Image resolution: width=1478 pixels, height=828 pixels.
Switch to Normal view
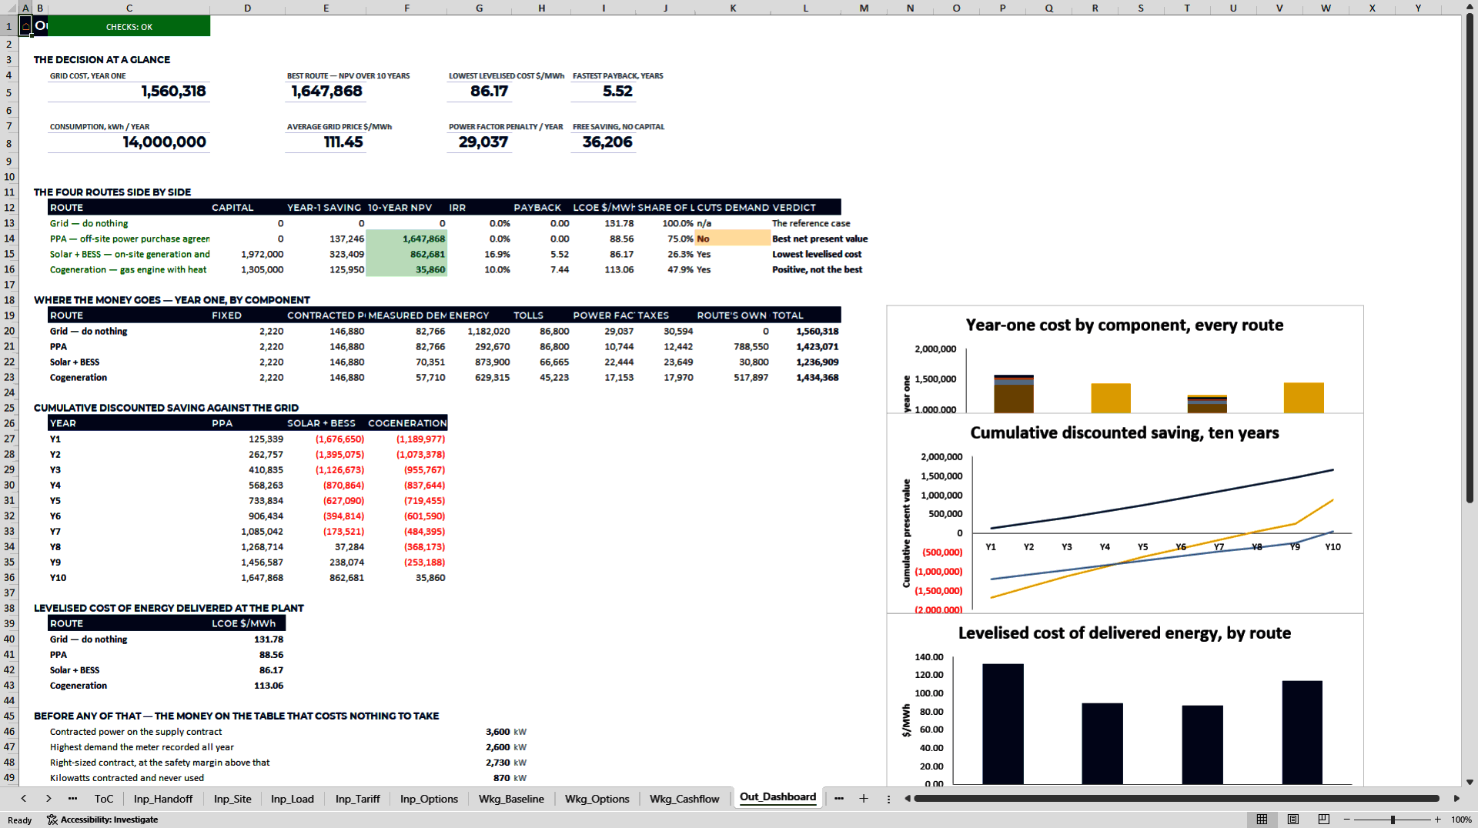point(1262,820)
